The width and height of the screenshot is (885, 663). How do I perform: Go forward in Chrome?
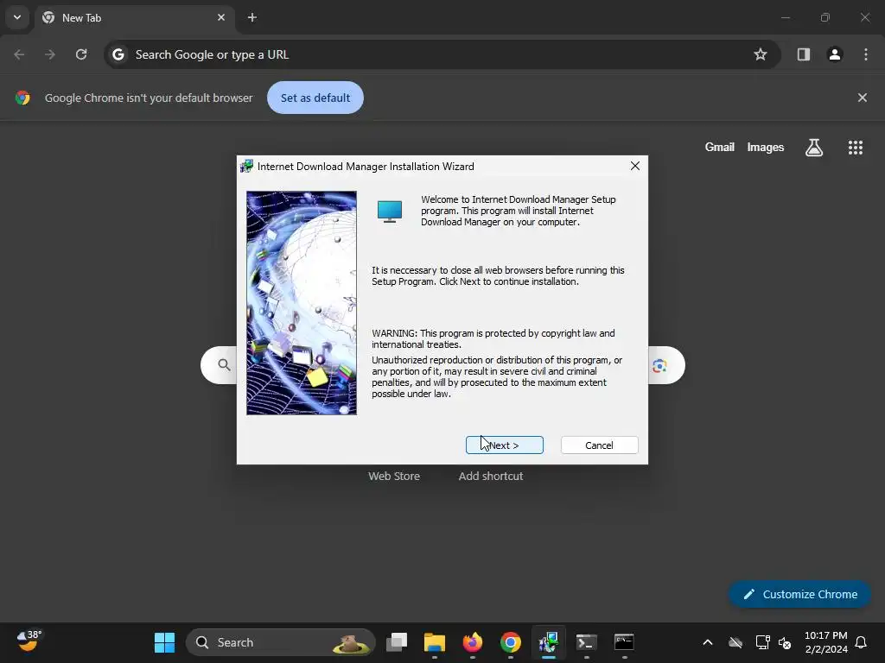click(x=50, y=54)
